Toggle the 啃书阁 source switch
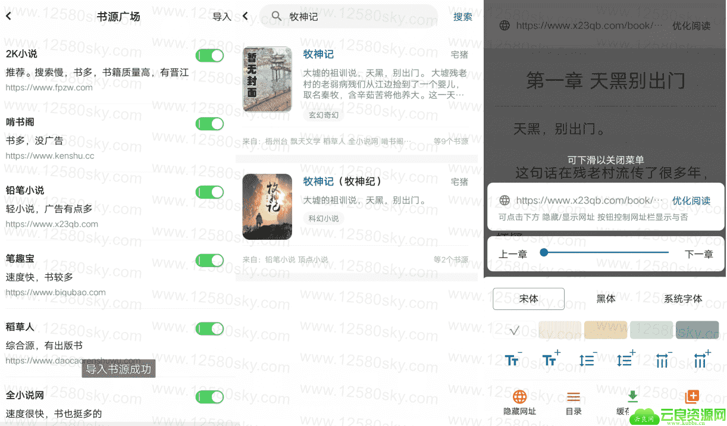This screenshot has width=727, height=426. click(209, 124)
